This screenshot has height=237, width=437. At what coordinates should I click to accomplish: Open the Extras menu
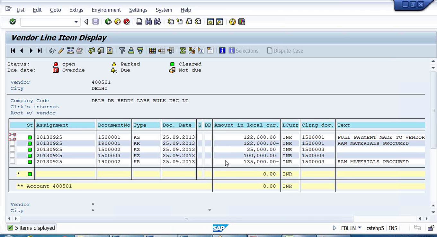(76, 10)
